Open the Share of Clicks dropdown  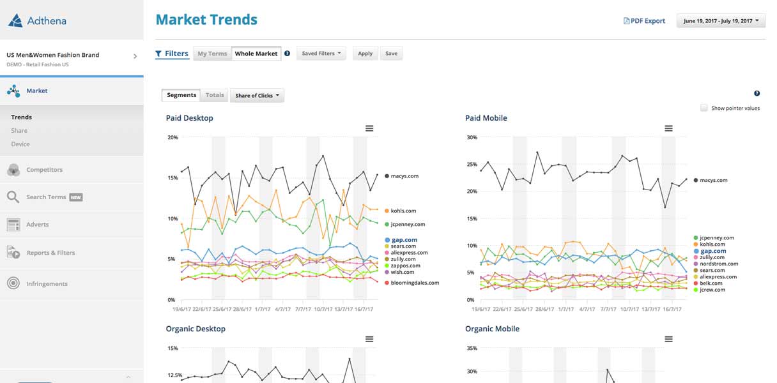click(x=257, y=96)
